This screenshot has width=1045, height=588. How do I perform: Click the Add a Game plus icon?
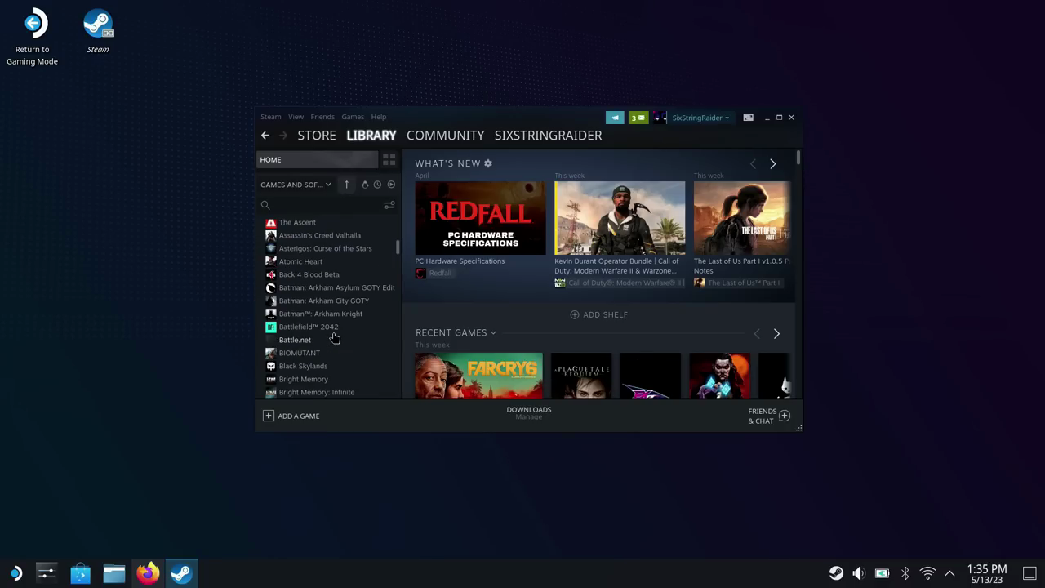pos(268,416)
